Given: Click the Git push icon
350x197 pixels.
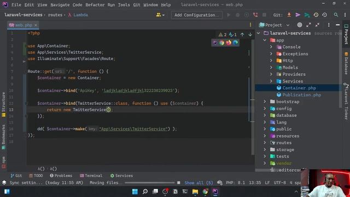Looking at the screenshot, I should point(307,15).
